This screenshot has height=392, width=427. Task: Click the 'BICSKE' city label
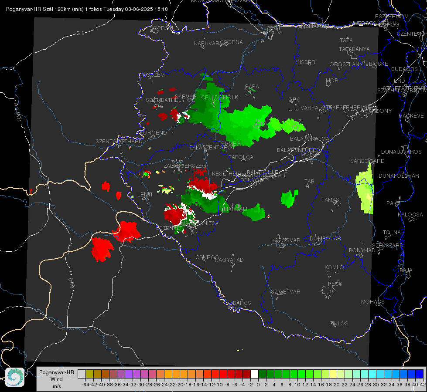pyautogui.click(x=379, y=64)
